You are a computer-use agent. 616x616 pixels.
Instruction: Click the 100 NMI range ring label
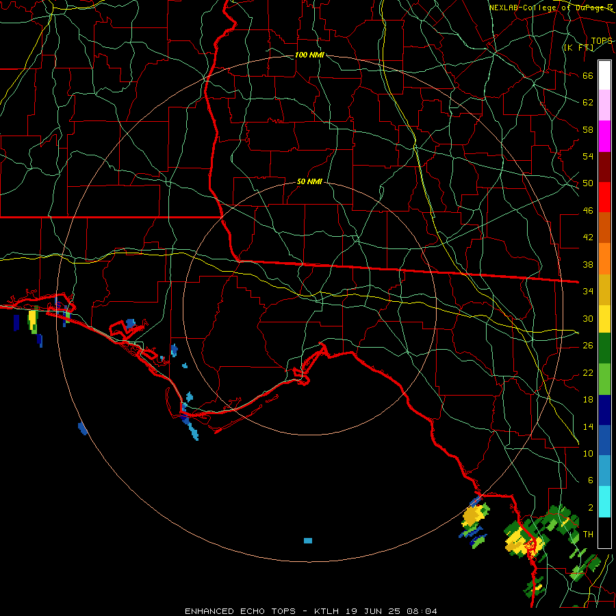click(309, 55)
